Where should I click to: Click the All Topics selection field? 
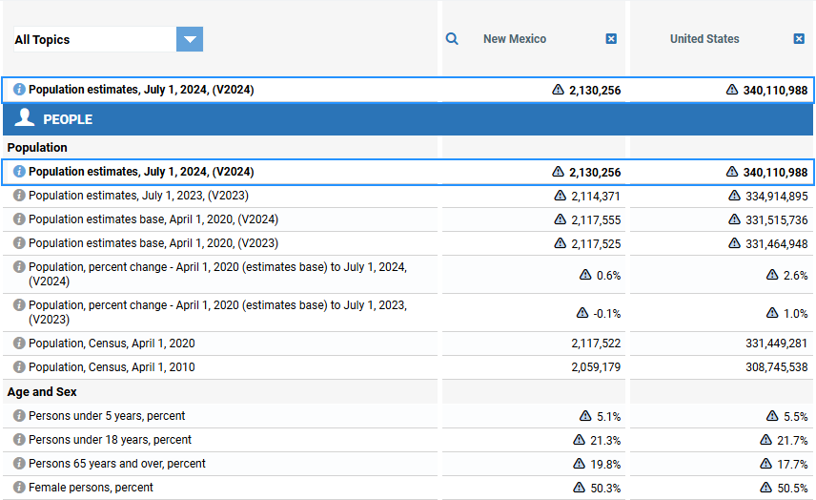click(93, 39)
